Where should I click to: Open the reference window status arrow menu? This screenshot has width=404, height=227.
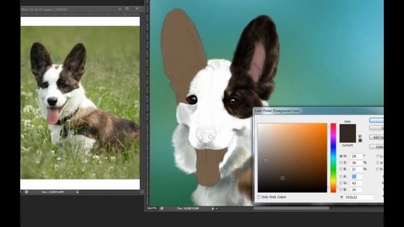tap(77, 192)
